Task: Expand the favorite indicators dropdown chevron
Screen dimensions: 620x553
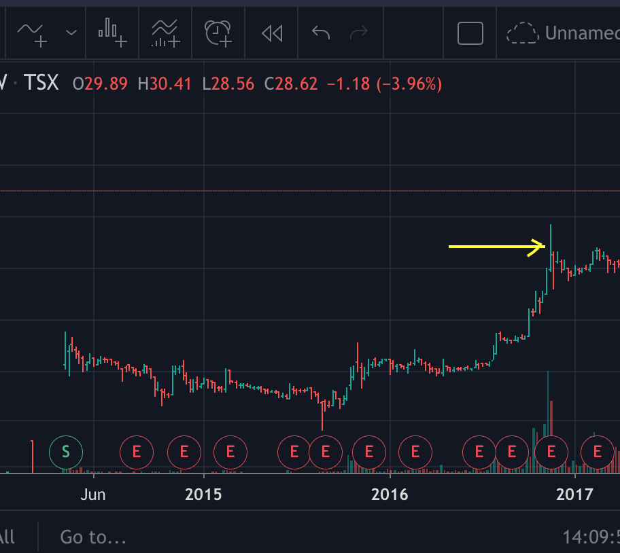Action: (x=71, y=33)
